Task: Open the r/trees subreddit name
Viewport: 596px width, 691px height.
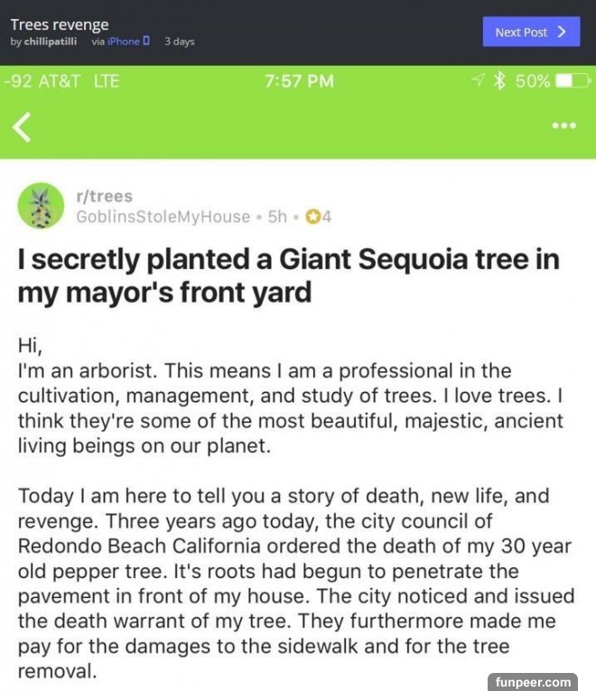Action: 104,196
